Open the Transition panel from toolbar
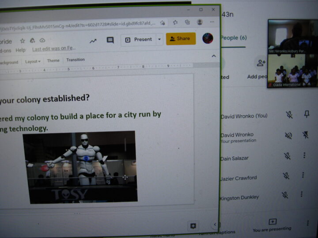318x238 pixels. 76,60
